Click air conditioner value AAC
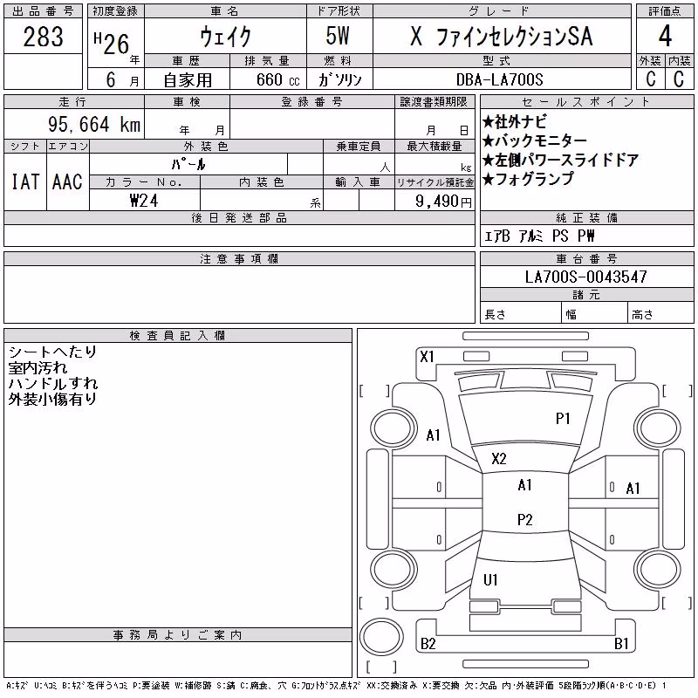This screenshot has width=698, height=698. tap(67, 181)
